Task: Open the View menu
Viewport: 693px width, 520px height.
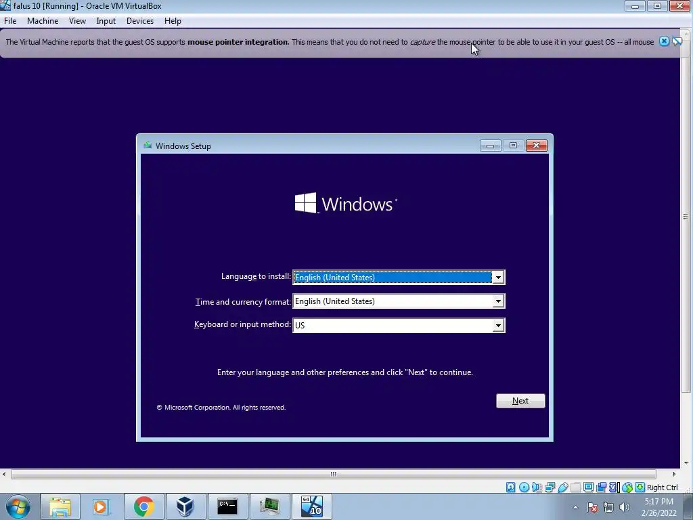Action: [x=77, y=21]
